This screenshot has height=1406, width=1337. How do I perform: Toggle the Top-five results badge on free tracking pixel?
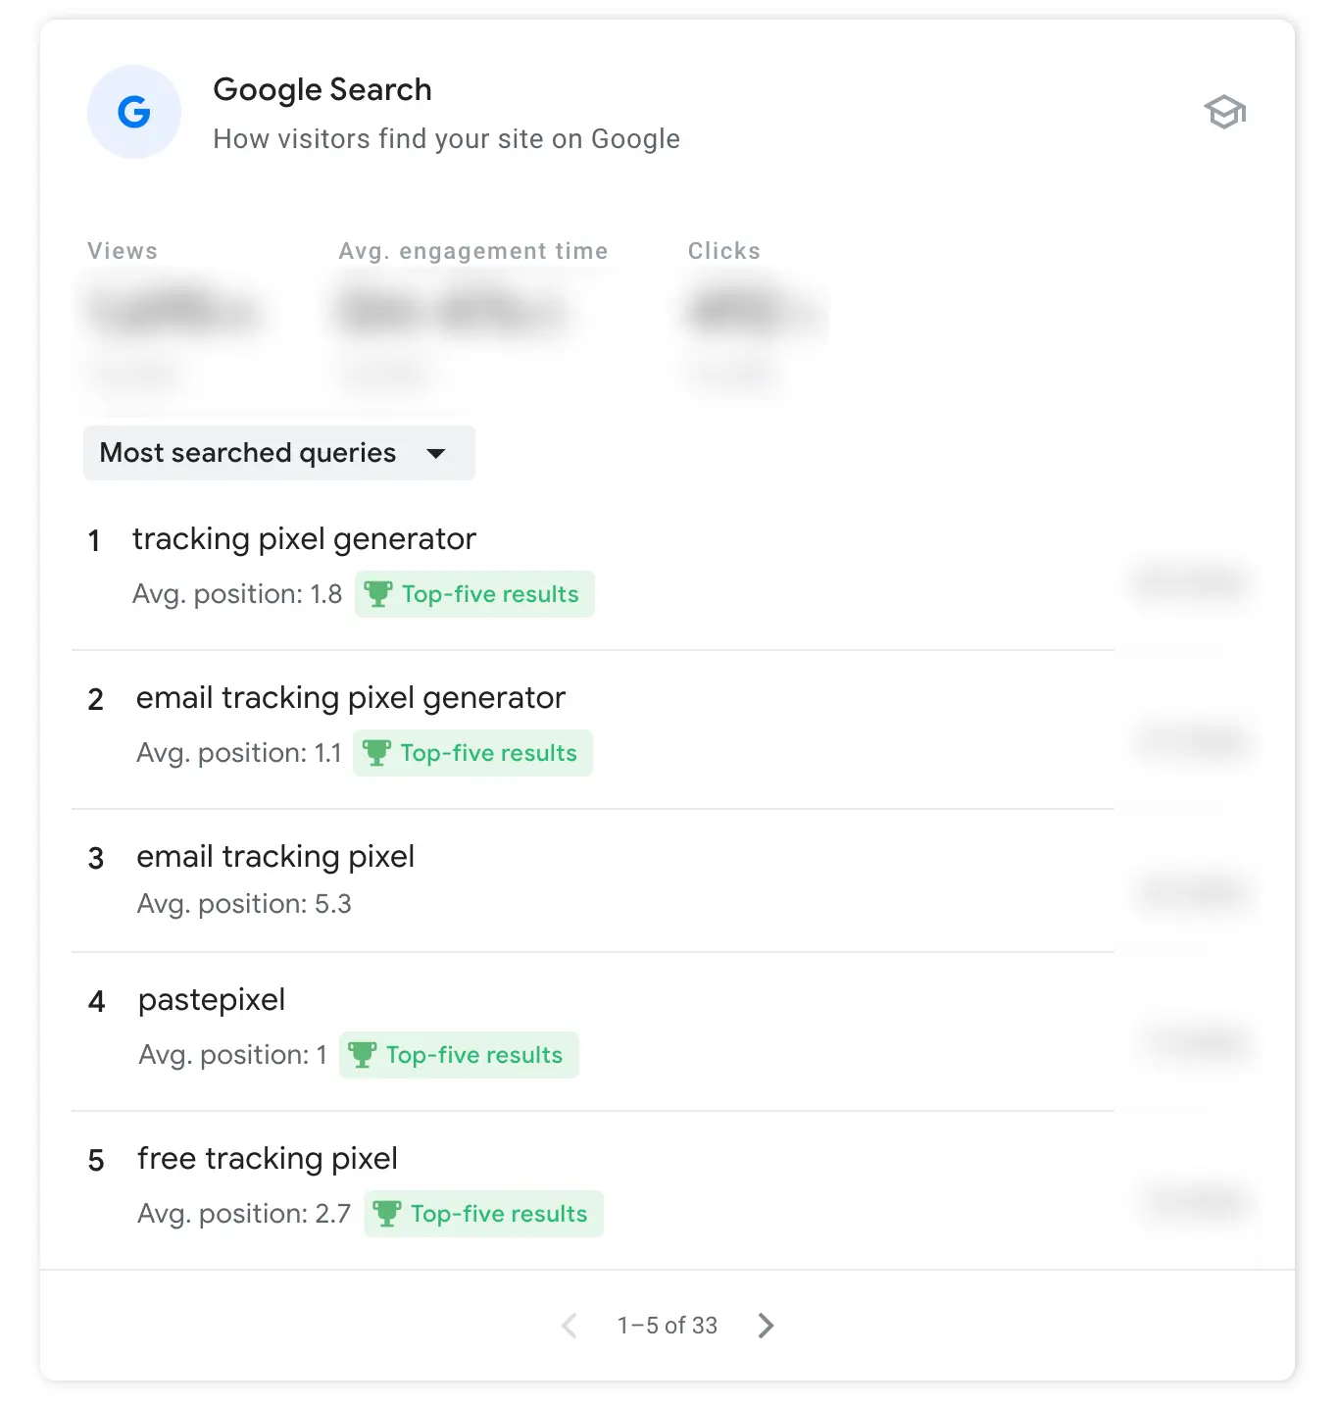(482, 1213)
